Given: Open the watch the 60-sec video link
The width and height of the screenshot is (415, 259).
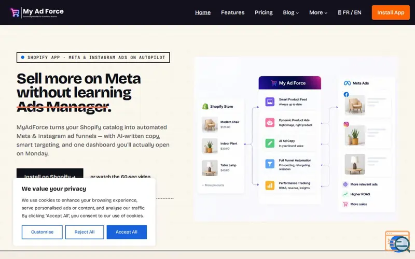Looking at the screenshot, I should pyautogui.click(x=120, y=176).
